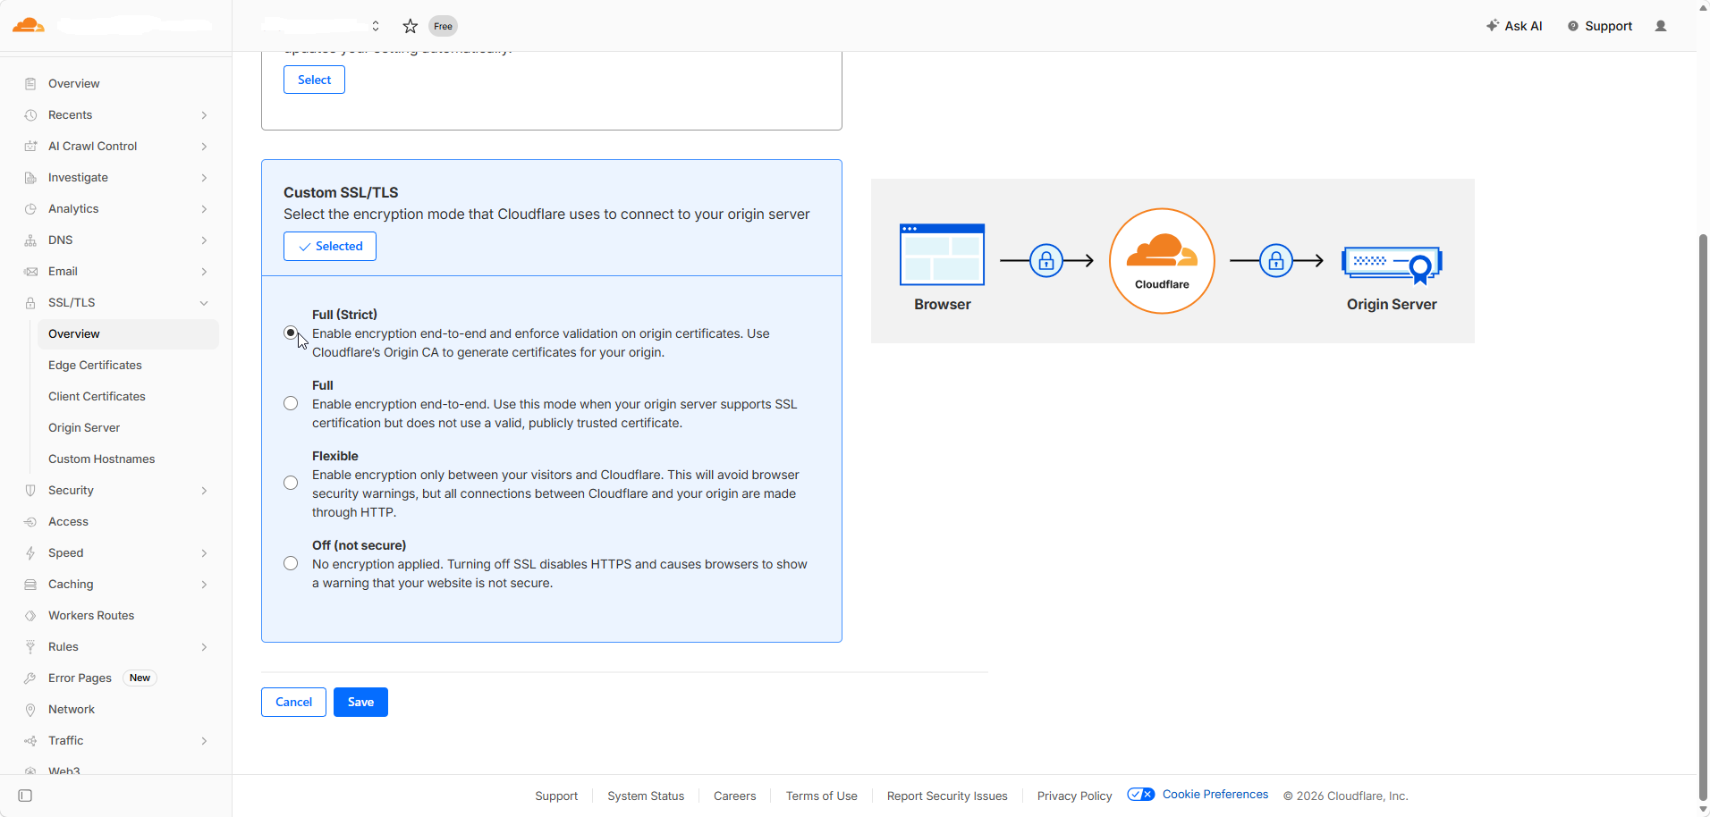Open the account switcher arrows

pos(376,26)
